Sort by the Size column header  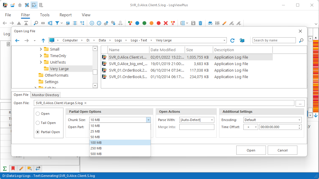coord(199,50)
